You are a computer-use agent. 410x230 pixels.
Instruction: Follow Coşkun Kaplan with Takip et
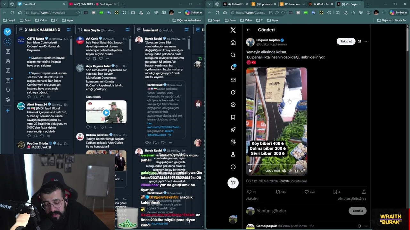click(x=346, y=41)
